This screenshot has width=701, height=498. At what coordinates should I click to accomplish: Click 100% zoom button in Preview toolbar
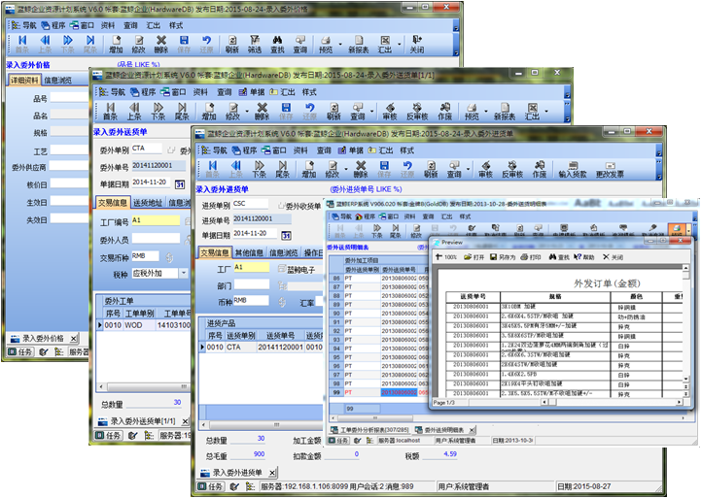click(x=446, y=257)
